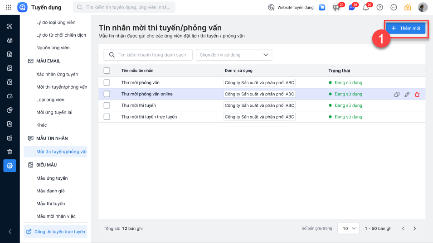This screenshot has width=433, height=243.
Task: Click the edit pencil icon in highlighted row
Action: (407, 94)
